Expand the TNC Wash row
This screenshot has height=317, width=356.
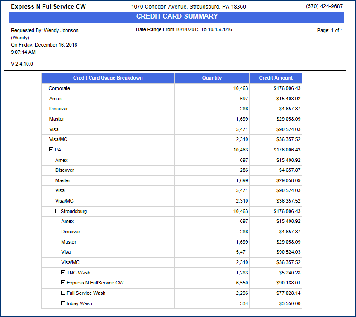[63, 273]
